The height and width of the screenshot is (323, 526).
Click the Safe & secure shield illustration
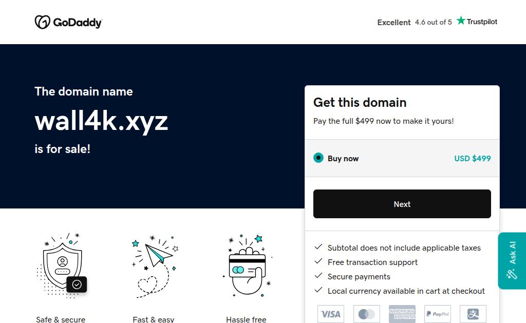[62, 265]
